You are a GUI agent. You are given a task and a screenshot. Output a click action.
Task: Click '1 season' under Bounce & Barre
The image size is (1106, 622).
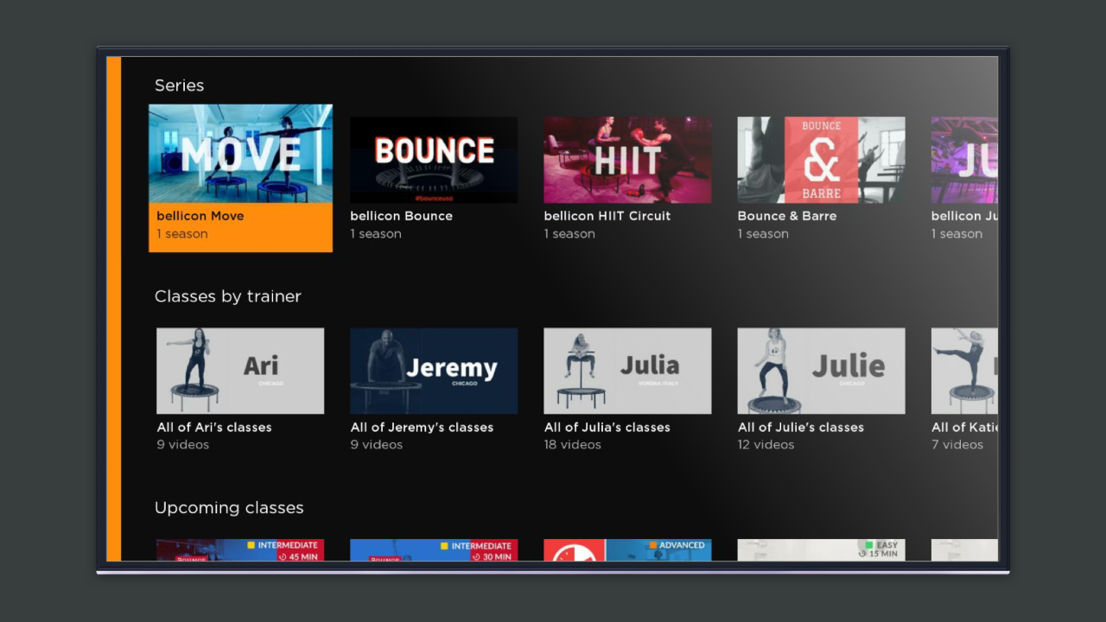click(x=763, y=234)
